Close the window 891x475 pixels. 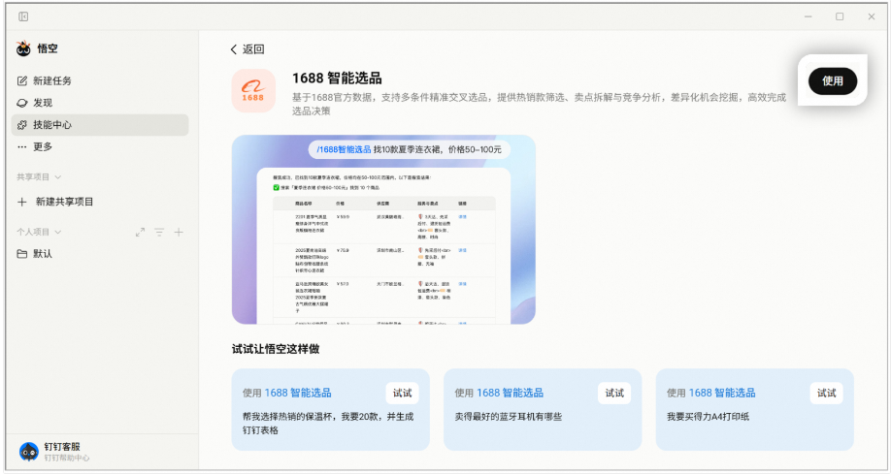[x=872, y=17]
